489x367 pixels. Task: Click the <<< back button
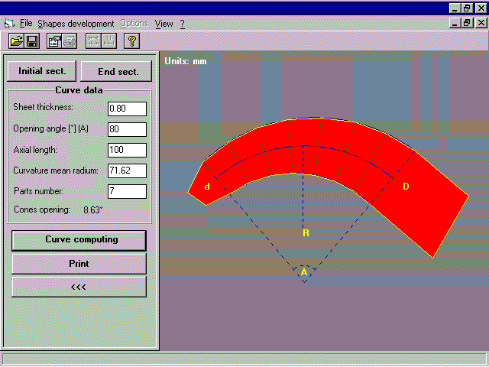[x=79, y=287]
